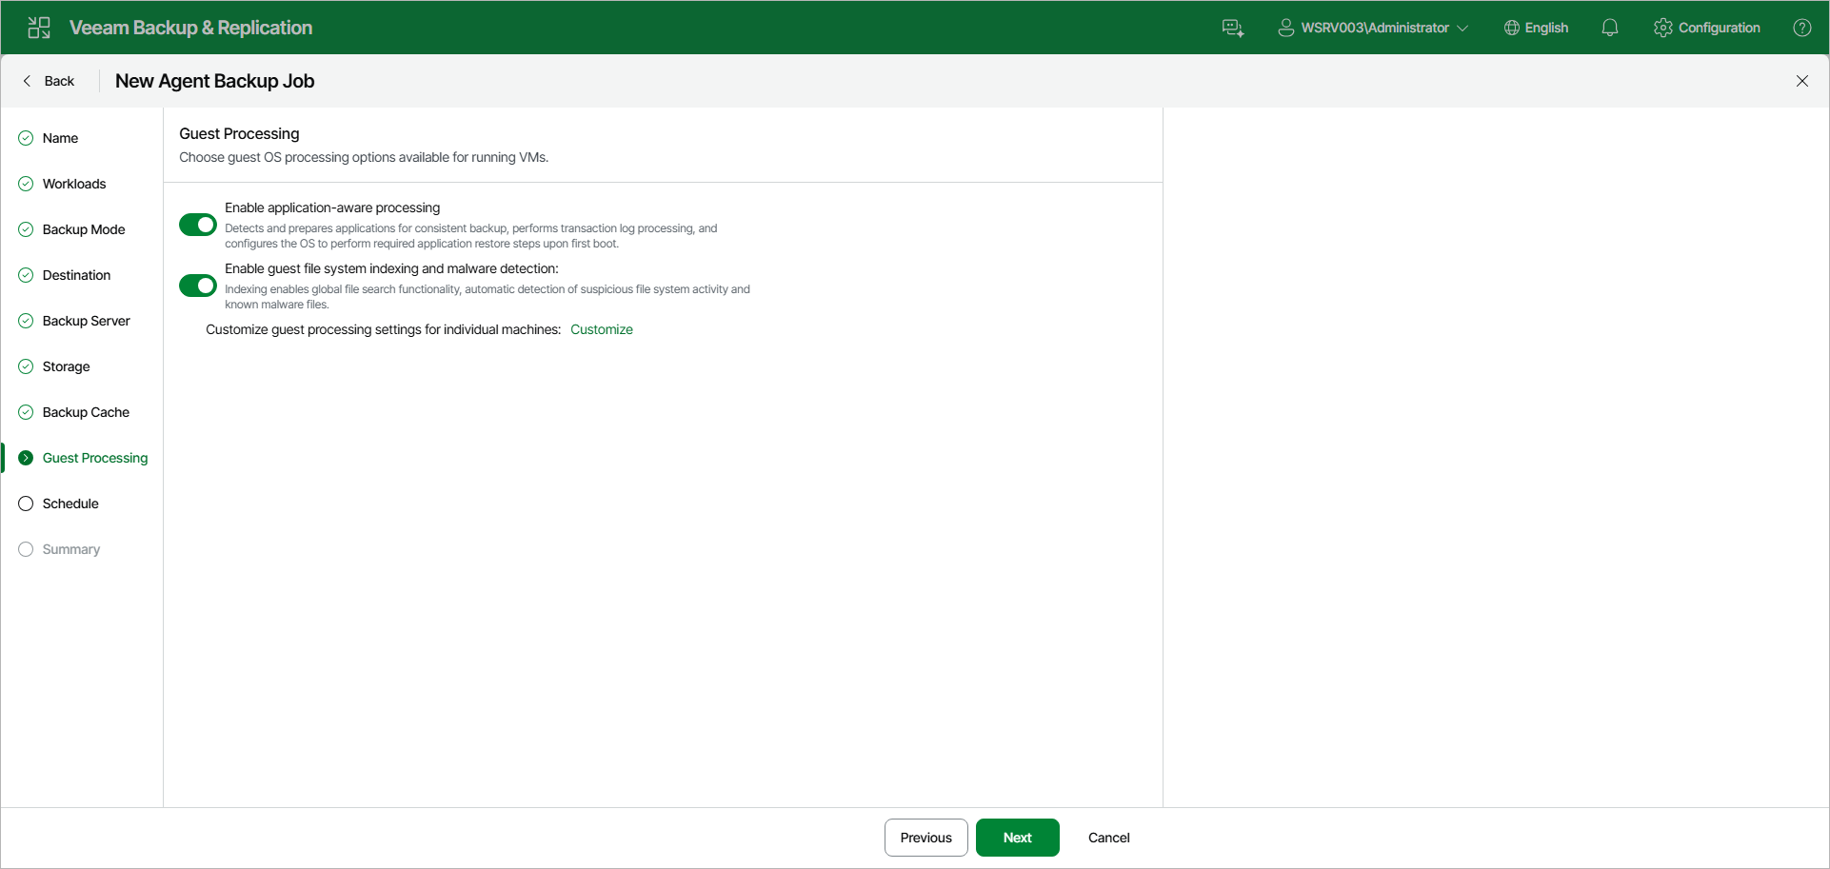Click the Workloads step checkmark icon
This screenshot has width=1830, height=869.
click(x=26, y=184)
